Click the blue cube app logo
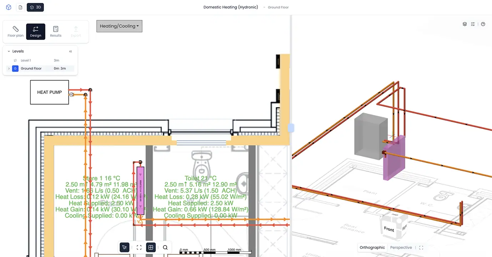The image size is (492, 257). (x=9, y=7)
